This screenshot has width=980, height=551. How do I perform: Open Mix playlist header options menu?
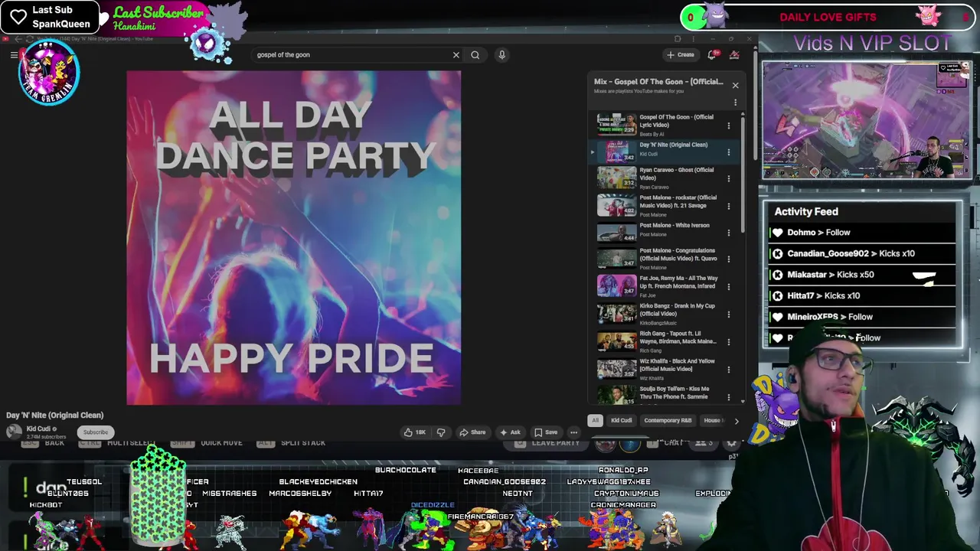[735, 102]
